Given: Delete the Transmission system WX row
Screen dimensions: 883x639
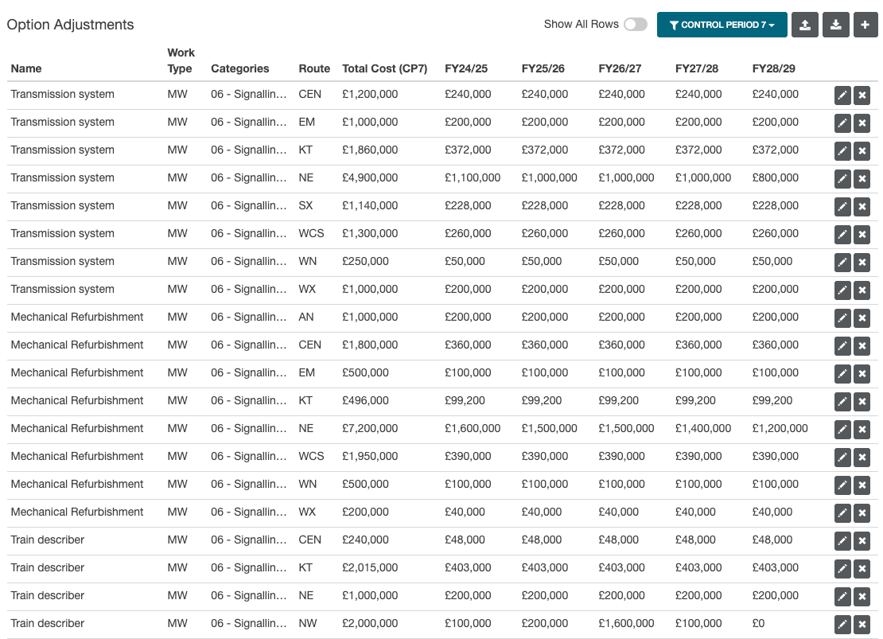Looking at the screenshot, I should point(862,290).
